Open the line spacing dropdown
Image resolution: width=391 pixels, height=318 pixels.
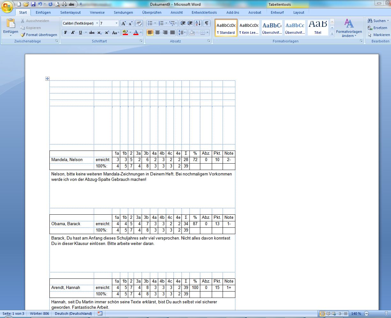pyautogui.click(x=182, y=33)
